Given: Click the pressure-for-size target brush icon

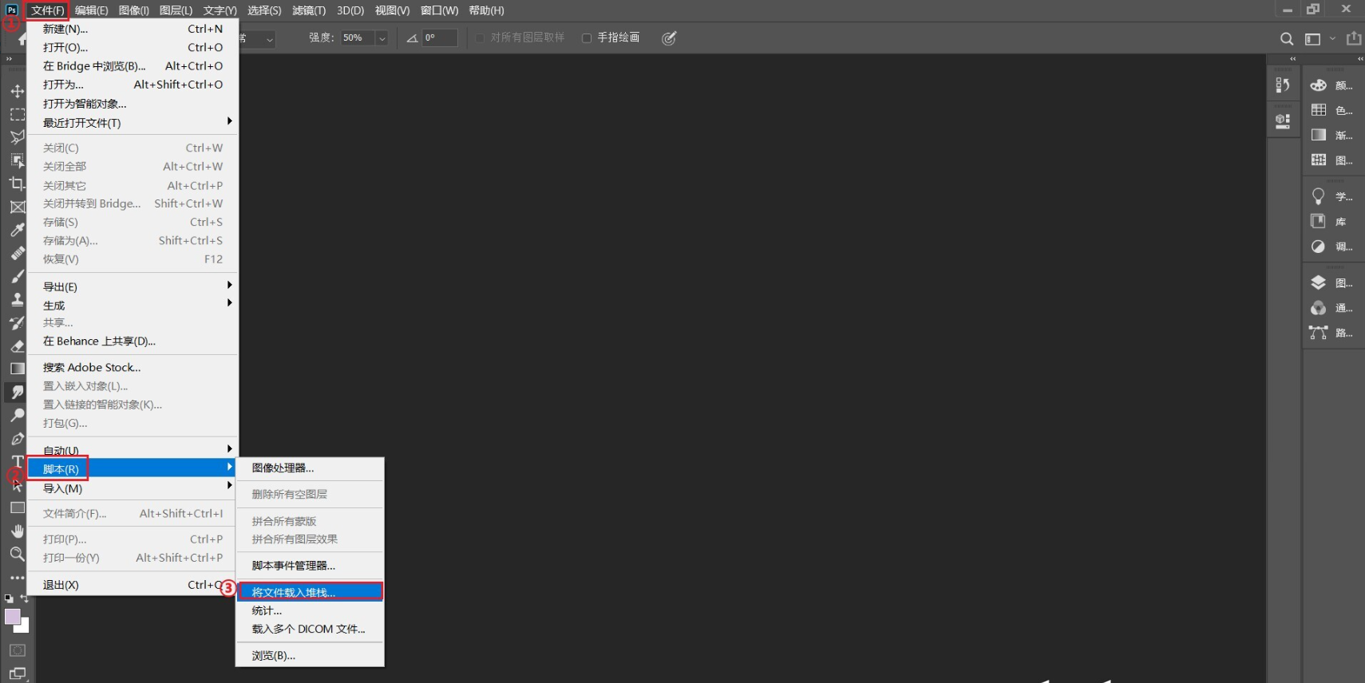Looking at the screenshot, I should pyautogui.click(x=669, y=38).
